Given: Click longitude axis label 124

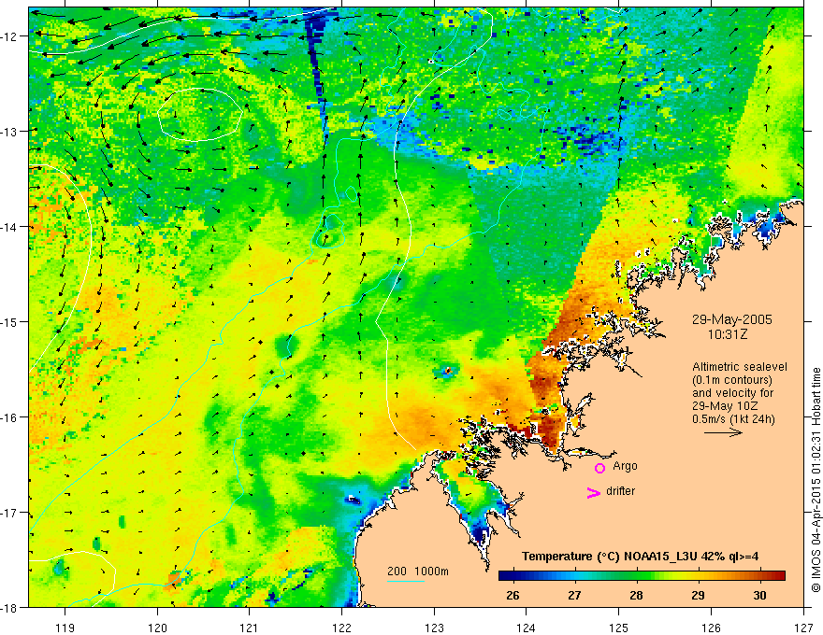Looking at the screenshot, I should pyautogui.click(x=526, y=628).
